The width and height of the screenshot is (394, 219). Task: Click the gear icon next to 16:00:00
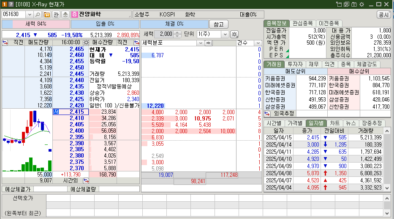[x=86, y=43]
